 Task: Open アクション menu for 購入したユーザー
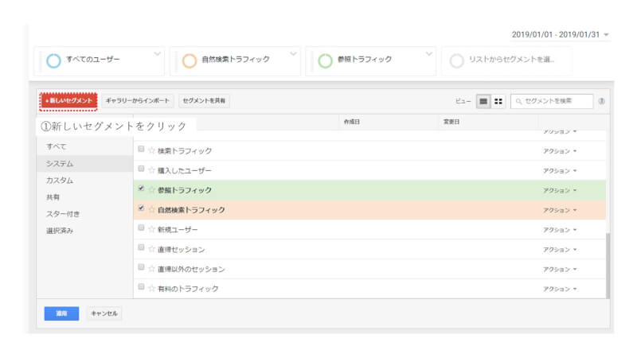click(x=560, y=171)
